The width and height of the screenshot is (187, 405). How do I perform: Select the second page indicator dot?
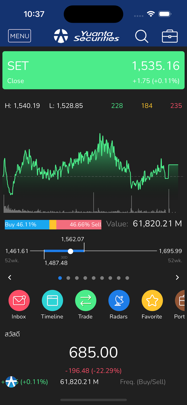tap(68, 278)
